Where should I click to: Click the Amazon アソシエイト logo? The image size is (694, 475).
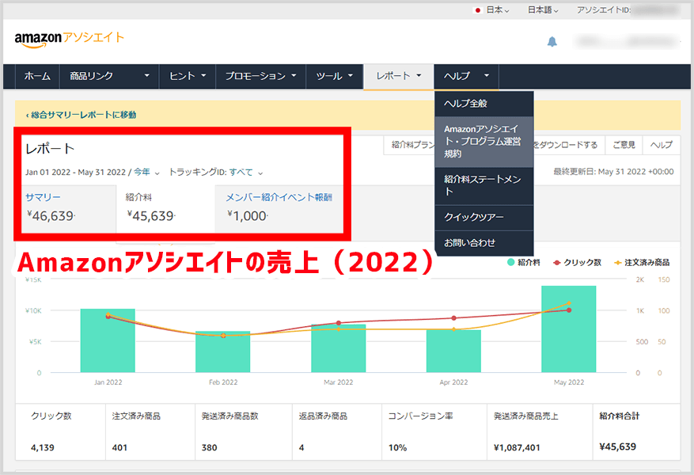pos(70,39)
